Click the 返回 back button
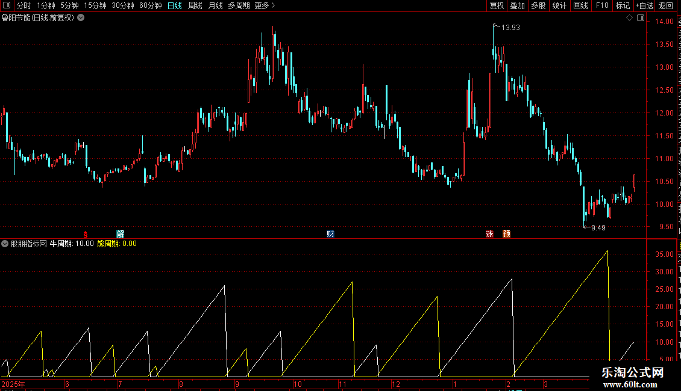This screenshot has width=681, height=391. [666, 5]
